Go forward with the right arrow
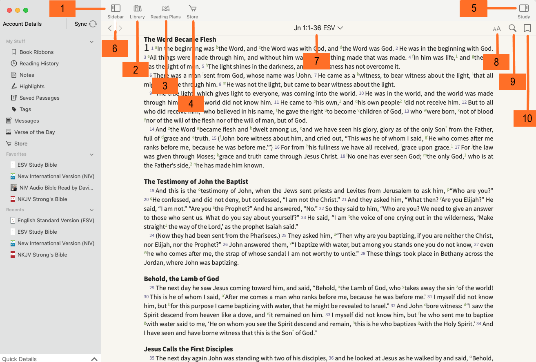The image size is (536, 362). click(x=120, y=28)
